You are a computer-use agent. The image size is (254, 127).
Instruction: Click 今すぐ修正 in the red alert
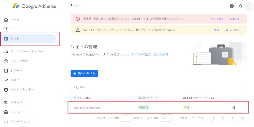(217, 19)
